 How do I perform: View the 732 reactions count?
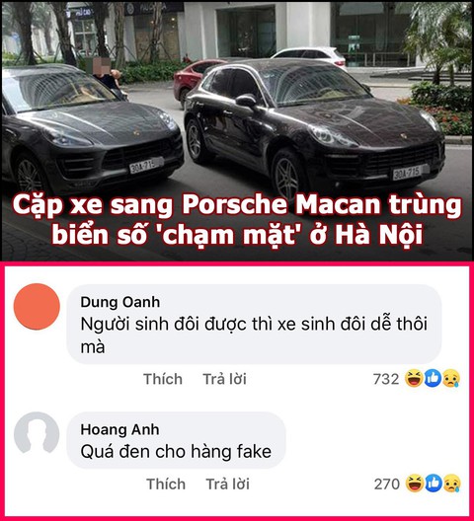tap(386, 379)
